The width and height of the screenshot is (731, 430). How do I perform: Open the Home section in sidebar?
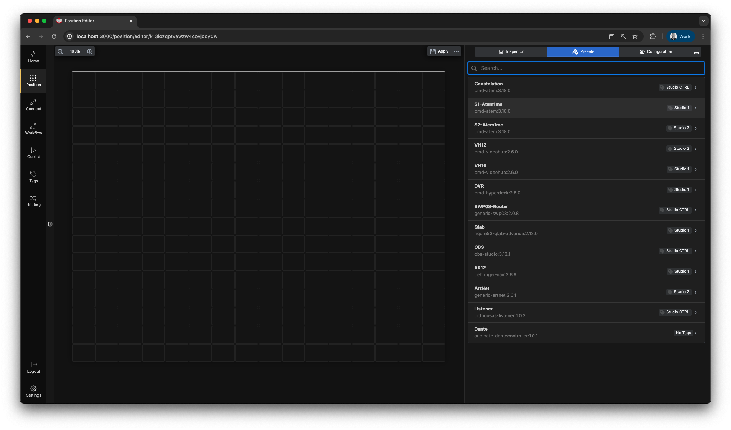pyautogui.click(x=33, y=57)
